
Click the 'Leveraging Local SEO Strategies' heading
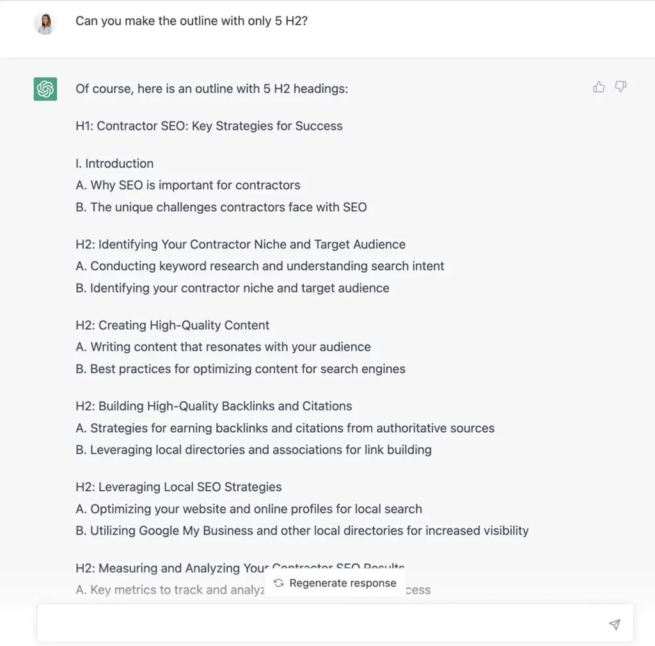tap(178, 487)
